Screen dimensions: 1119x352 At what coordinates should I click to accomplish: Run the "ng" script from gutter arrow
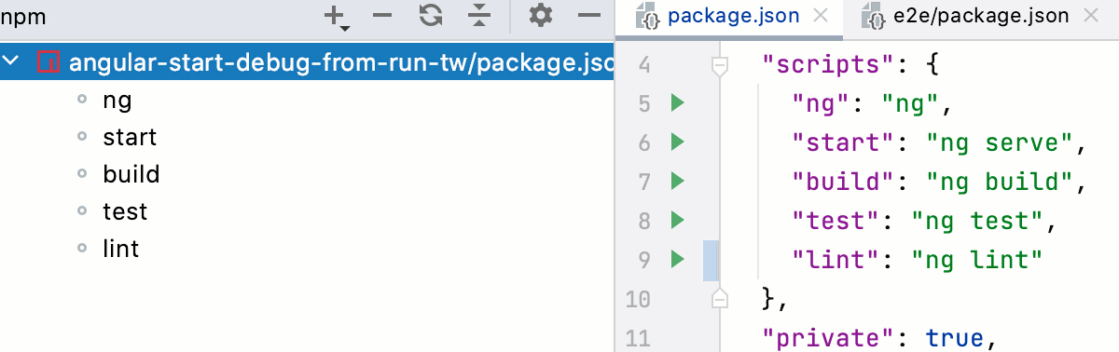click(678, 102)
